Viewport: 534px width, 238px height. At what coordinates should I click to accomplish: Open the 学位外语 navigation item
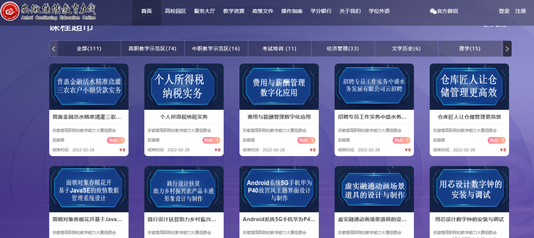[379, 11]
